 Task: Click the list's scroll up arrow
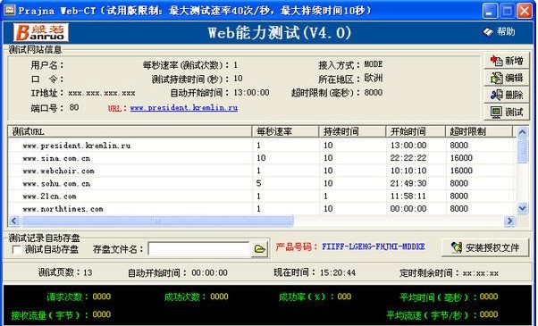[522, 132]
